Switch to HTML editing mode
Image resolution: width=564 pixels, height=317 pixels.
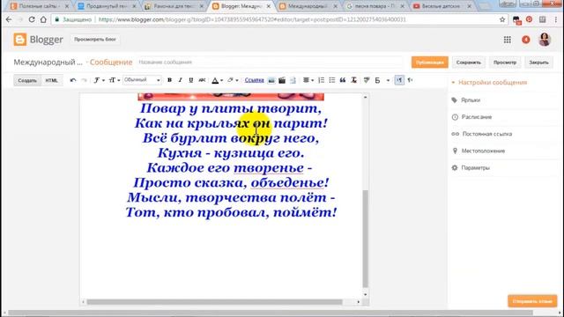point(52,80)
